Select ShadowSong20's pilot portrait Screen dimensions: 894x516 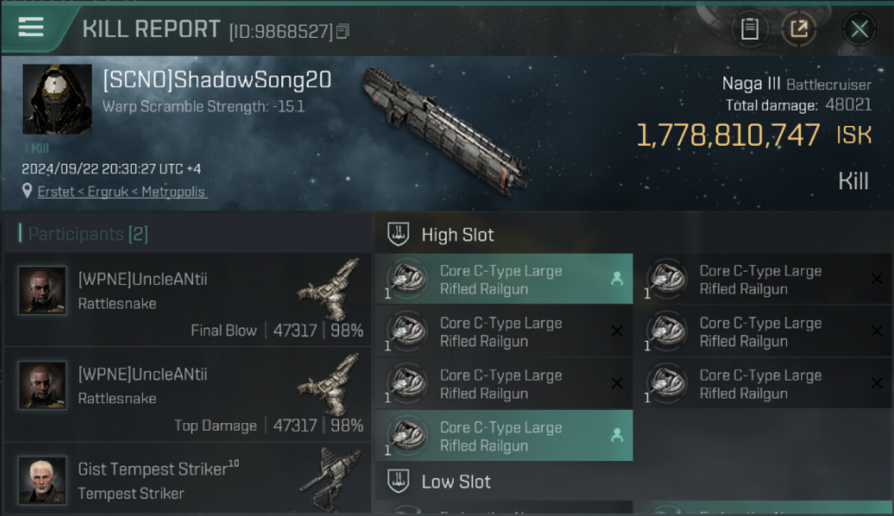point(57,99)
